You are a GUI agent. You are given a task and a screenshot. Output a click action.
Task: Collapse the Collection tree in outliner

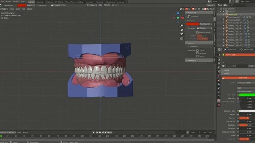point(221,12)
